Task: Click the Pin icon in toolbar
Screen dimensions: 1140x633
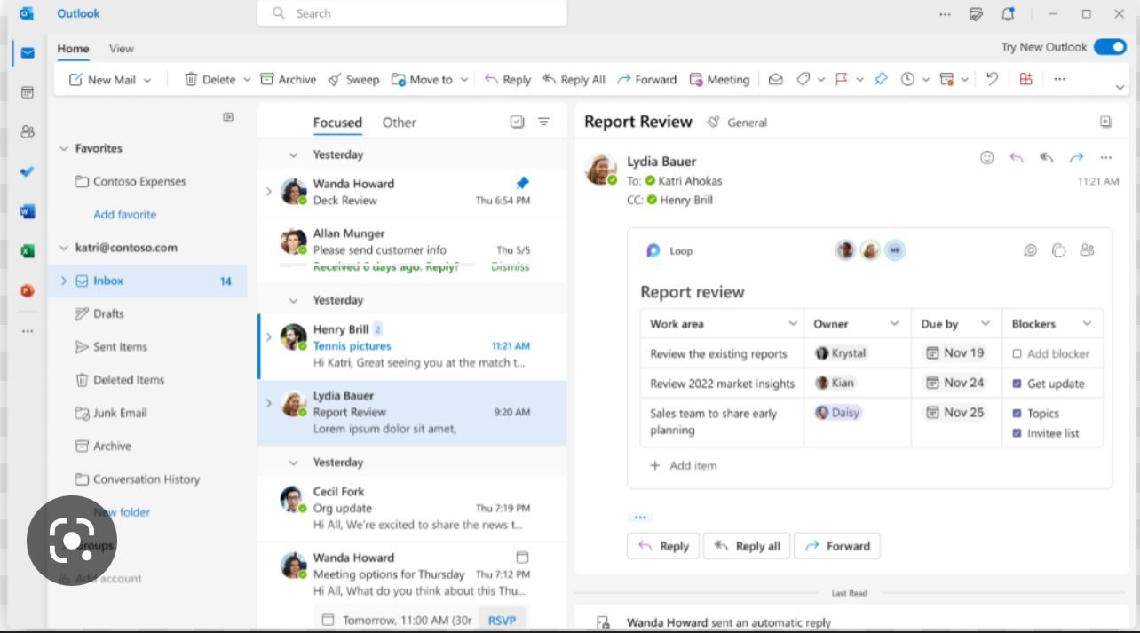Action: (x=881, y=79)
